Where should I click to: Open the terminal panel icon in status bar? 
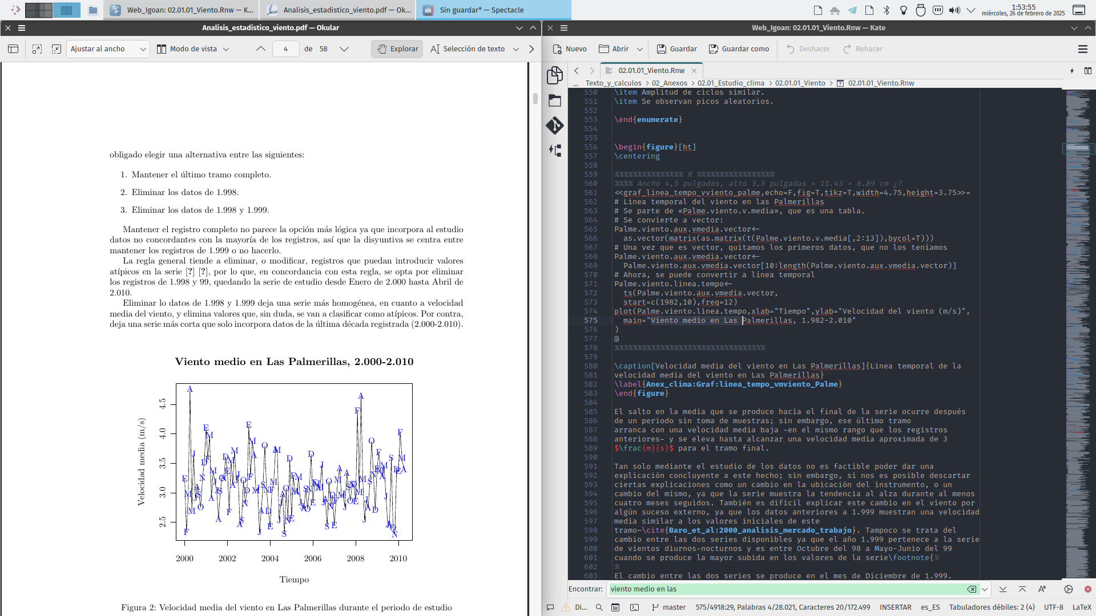[634, 607]
